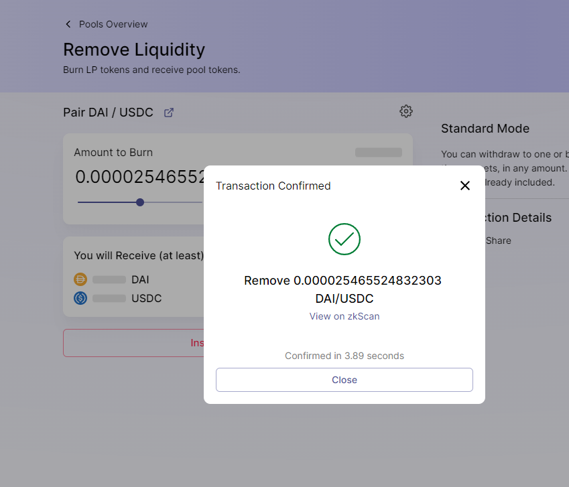Close the Transaction Confirmed dialog with X
Image resolution: width=569 pixels, height=487 pixels.
click(x=465, y=186)
